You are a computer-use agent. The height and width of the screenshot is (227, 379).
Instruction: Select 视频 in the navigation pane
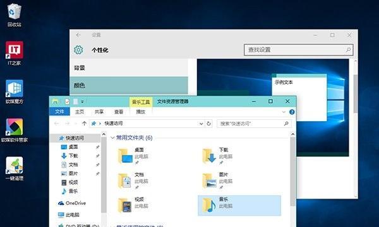[73, 182]
